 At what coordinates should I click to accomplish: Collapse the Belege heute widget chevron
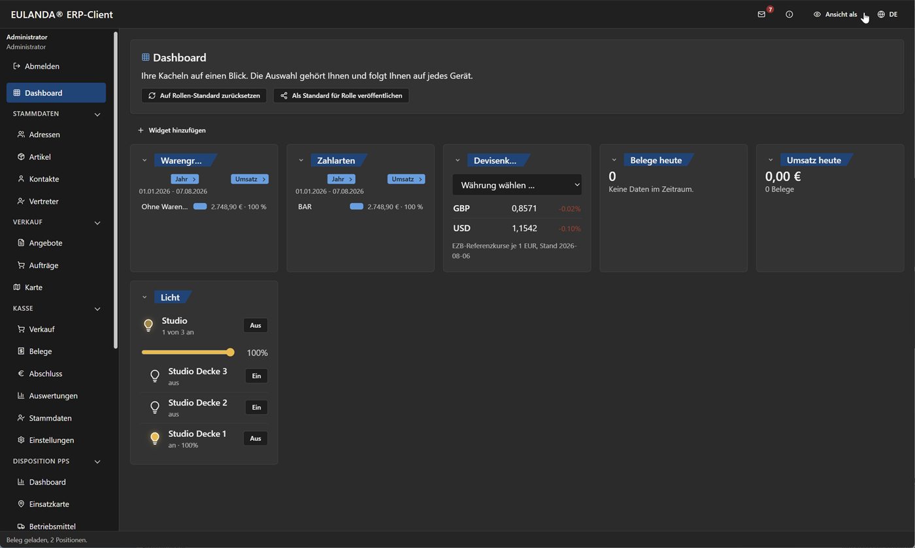click(614, 160)
